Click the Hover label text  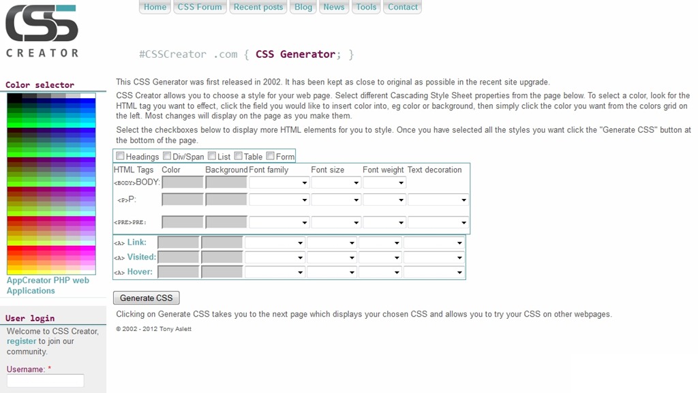point(140,272)
